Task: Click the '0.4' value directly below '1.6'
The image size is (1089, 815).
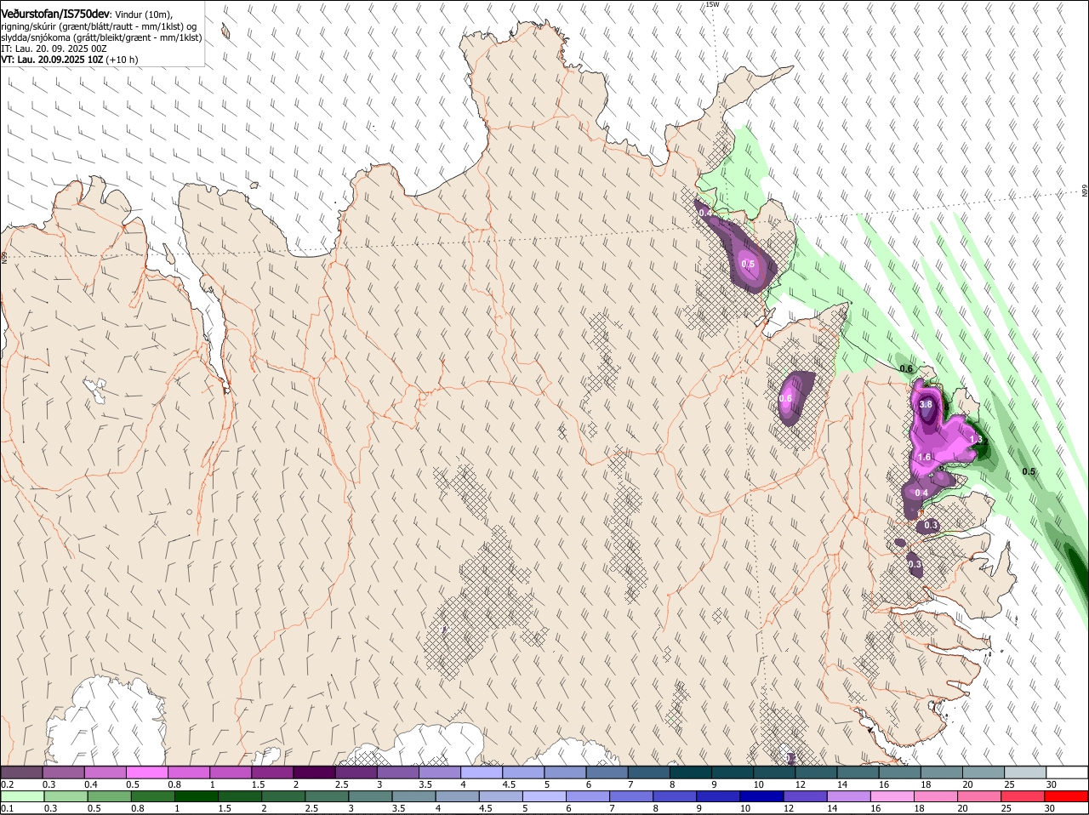Action: coord(921,493)
